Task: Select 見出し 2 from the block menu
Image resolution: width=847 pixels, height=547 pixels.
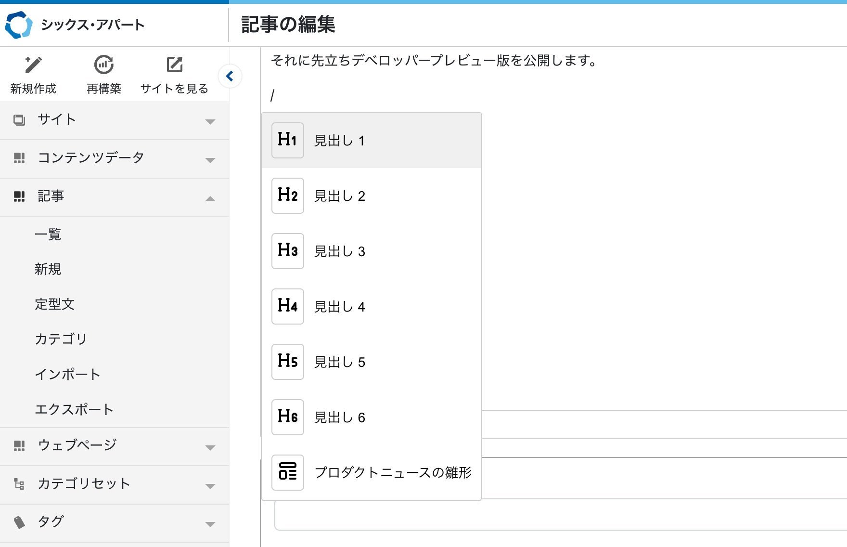Action: click(339, 196)
